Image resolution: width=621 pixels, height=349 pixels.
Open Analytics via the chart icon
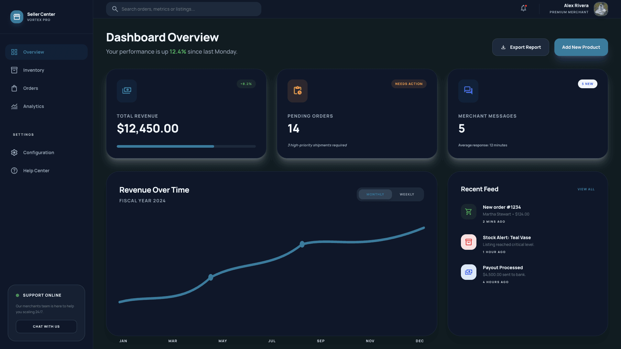[14, 106]
